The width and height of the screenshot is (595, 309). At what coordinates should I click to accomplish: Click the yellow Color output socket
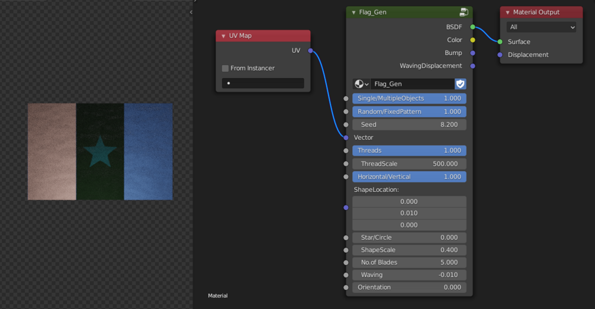(472, 40)
